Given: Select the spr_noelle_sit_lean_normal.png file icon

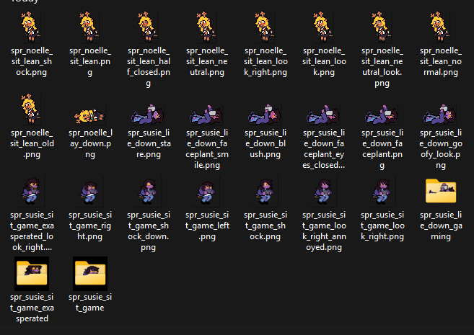Looking at the screenshot, I should click(x=440, y=27).
